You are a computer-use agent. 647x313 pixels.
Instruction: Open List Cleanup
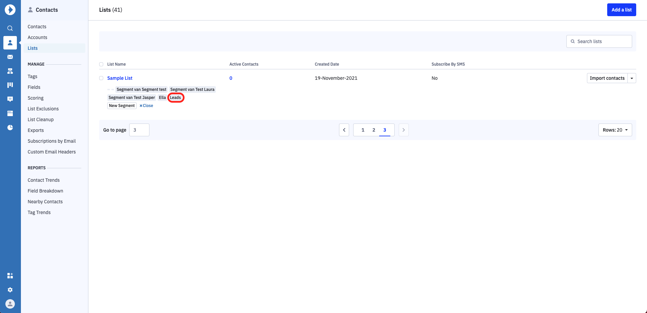coord(40,119)
